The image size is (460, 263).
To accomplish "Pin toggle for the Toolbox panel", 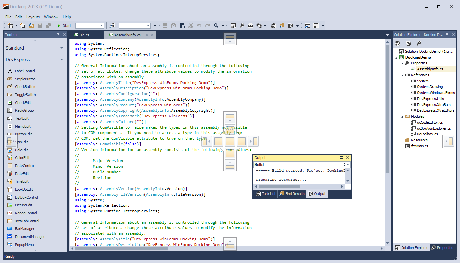I will click(58, 35).
